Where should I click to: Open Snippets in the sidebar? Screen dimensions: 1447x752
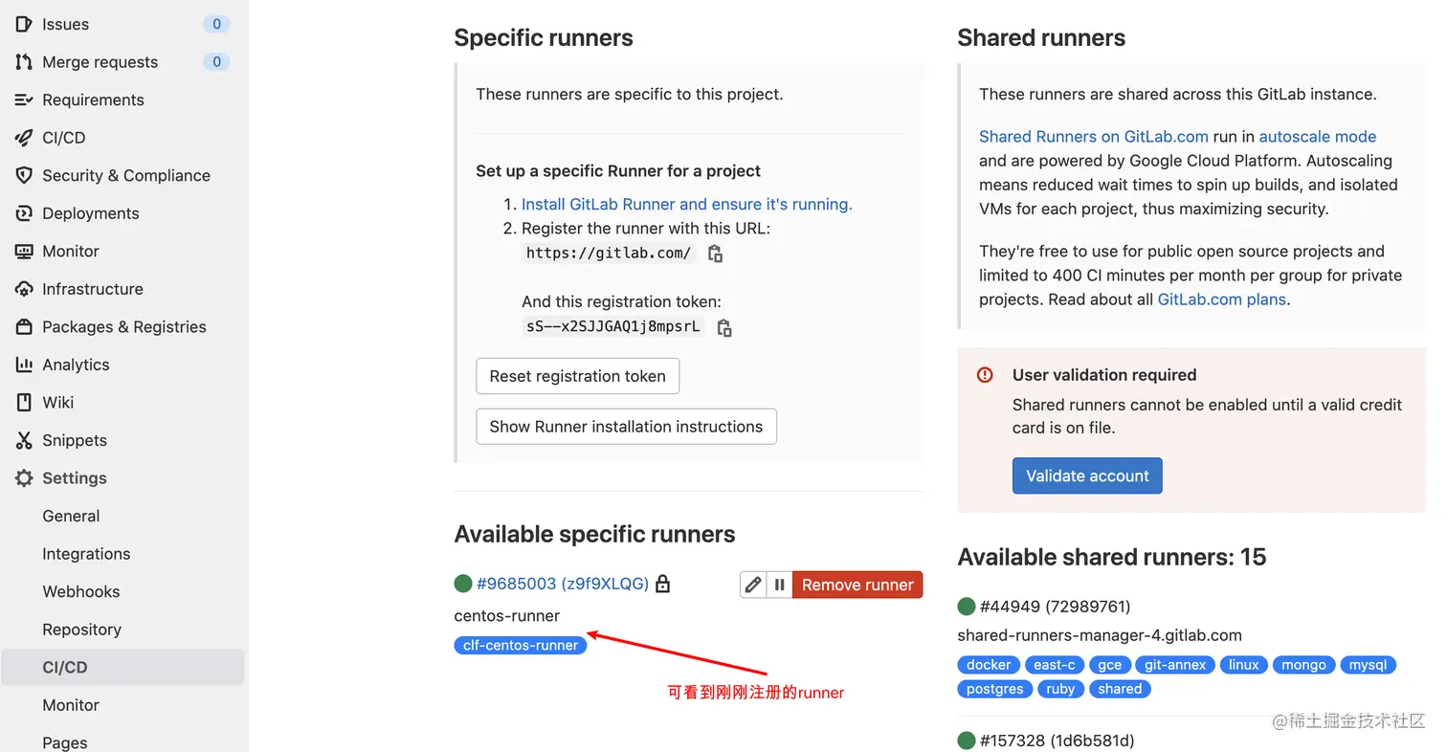[74, 440]
